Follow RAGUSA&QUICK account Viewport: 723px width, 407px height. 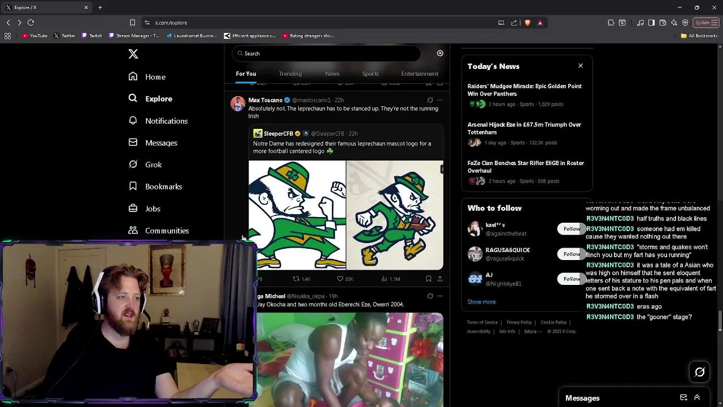[571, 254]
